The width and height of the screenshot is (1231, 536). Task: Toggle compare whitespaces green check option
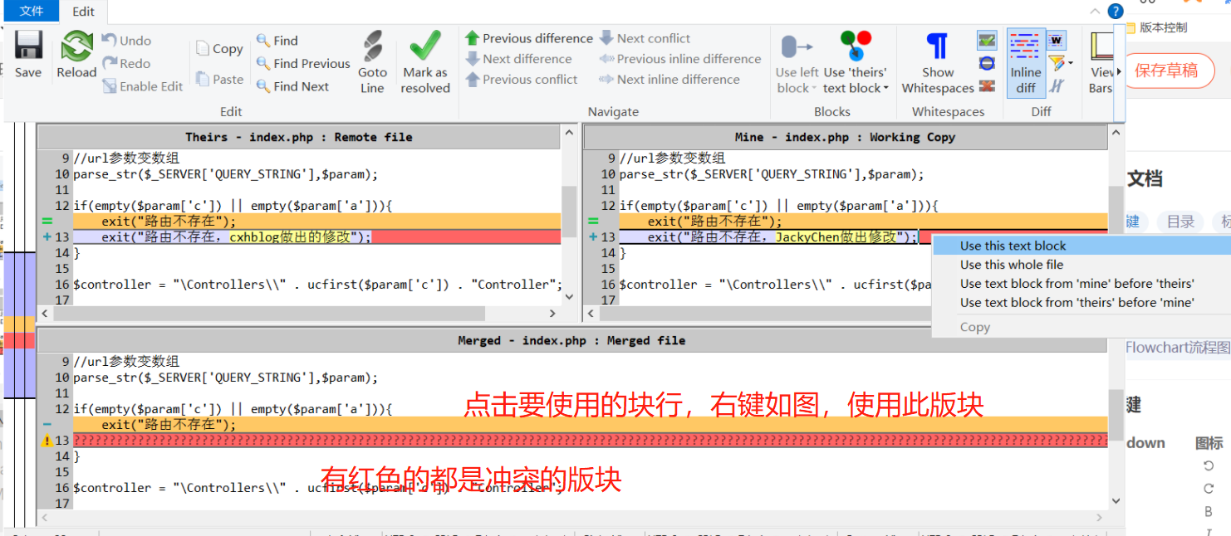987,40
